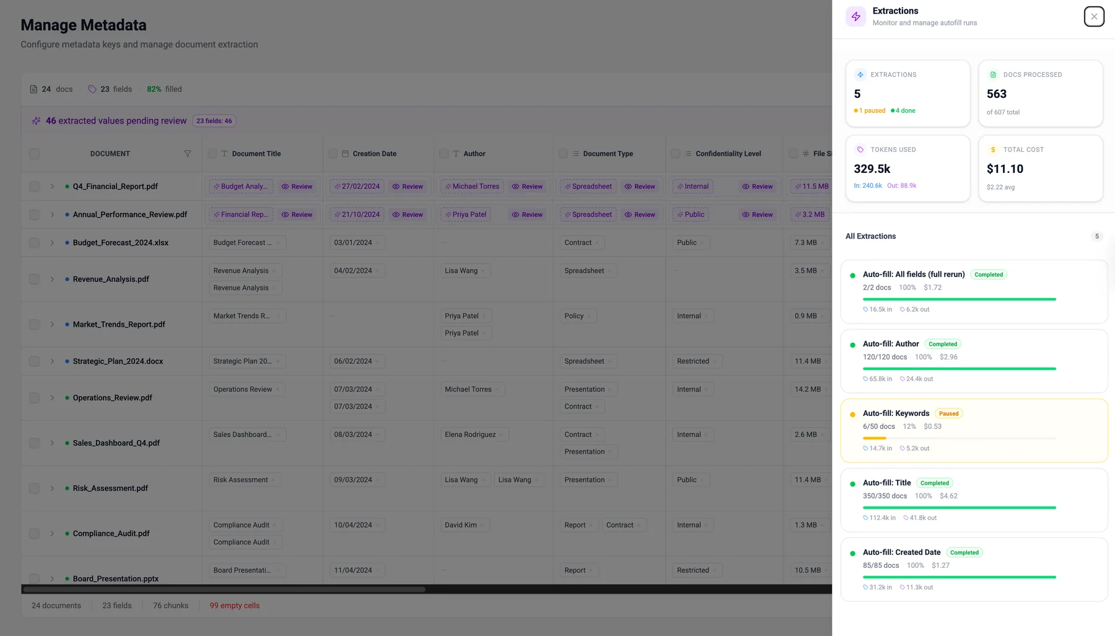This screenshot has height=636, width=1115.
Task: Click list icon in Document Type header
Action: (575, 154)
